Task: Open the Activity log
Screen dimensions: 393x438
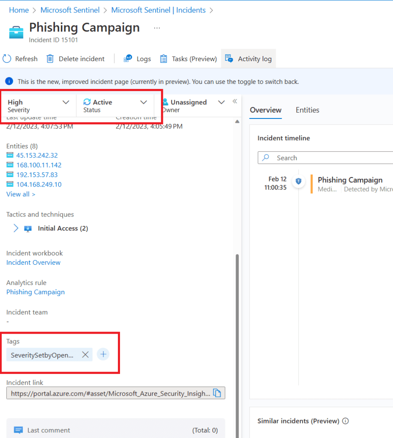Action: [x=249, y=59]
